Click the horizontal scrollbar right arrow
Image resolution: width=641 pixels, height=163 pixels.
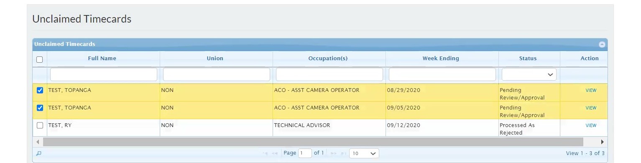point(603,142)
